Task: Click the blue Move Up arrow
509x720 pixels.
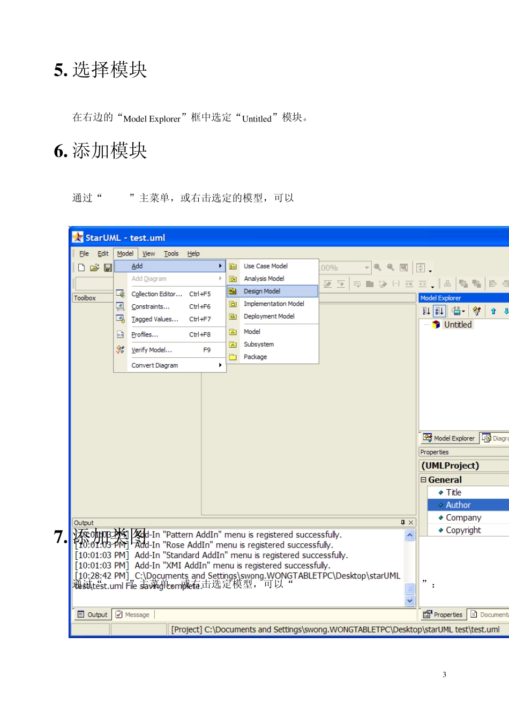Action: coord(493,311)
